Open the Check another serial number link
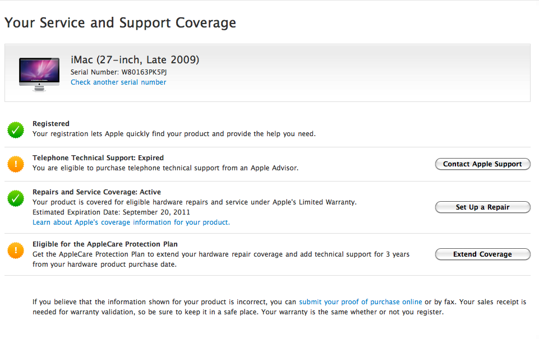This screenshot has height=339, width=539. pos(118,82)
